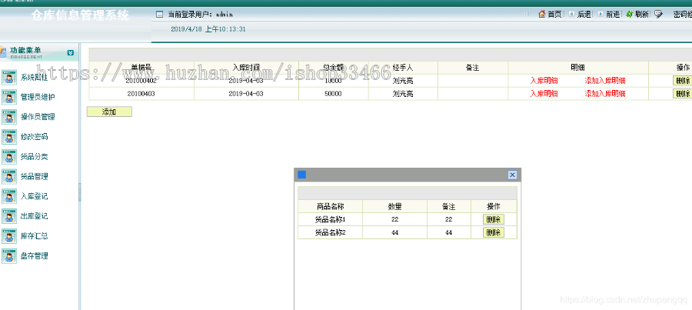The image size is (692, 310).
Task: Click the 功能菜单 panel header icon
Action: (2, 52)
